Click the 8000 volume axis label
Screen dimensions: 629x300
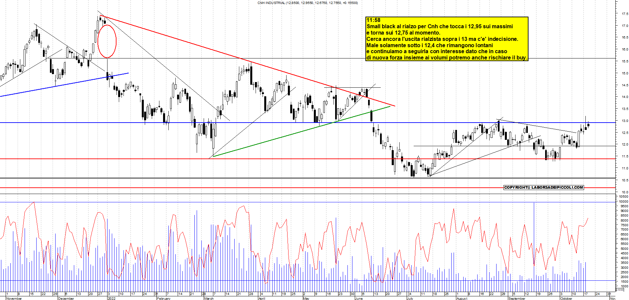click(x=624, y=220)
